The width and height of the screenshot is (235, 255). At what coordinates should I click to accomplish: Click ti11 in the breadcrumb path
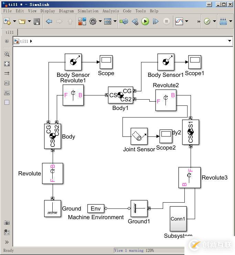[24, 41]
